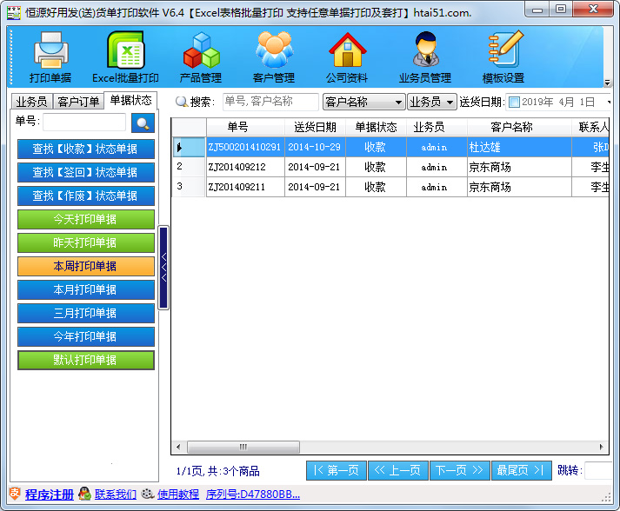Viewport: 620px width, 511px height.
Task: Select order ZJ201409211
Action: [245, 187]
